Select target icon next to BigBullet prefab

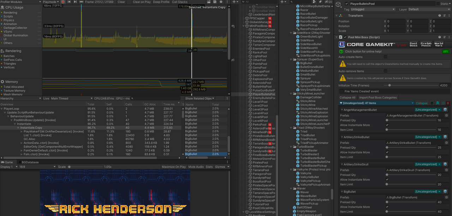click(446, 197)
